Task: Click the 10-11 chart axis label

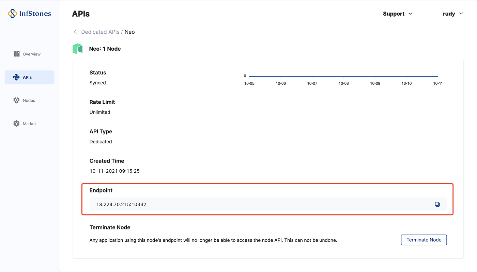Action: (x=438, y=83)
